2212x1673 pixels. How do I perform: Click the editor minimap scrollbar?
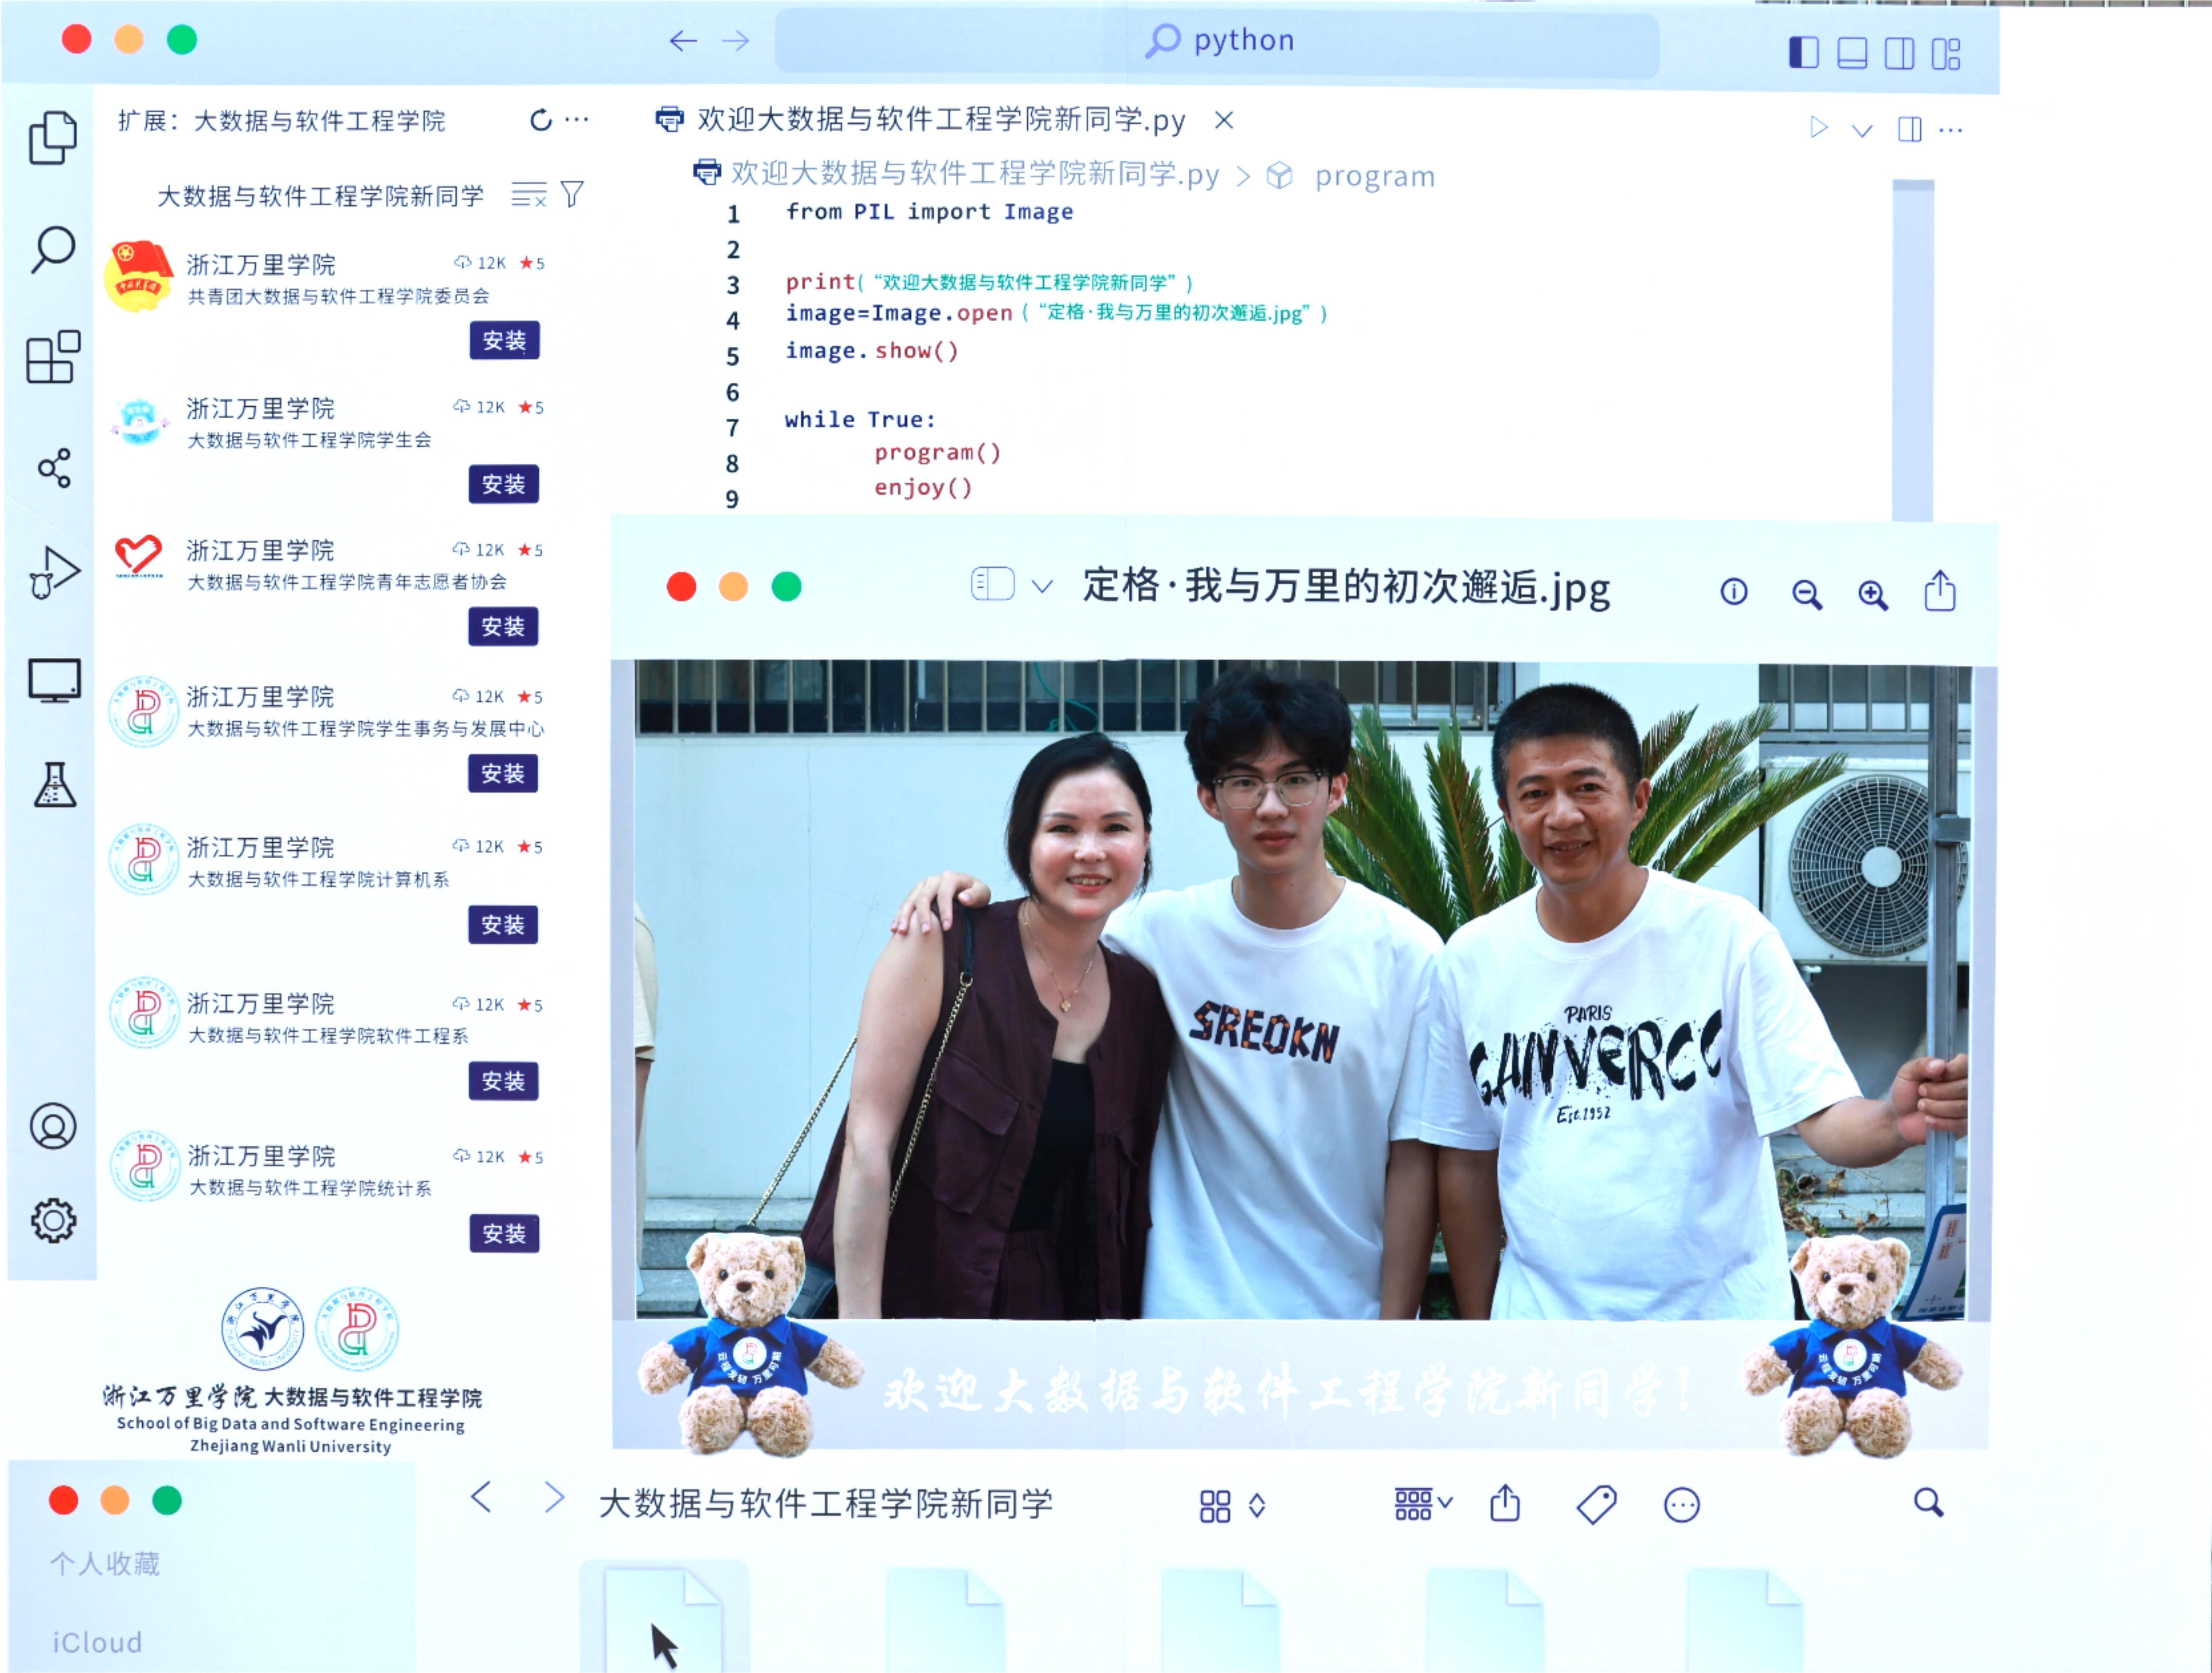tap(1913, 350)
